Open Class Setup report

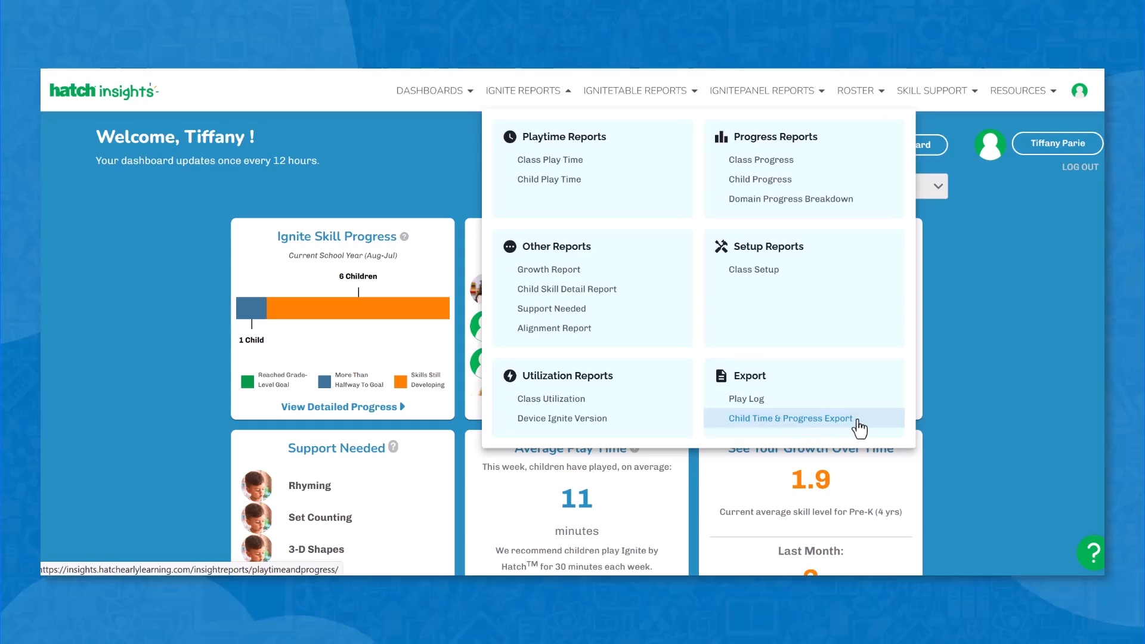pyautogui.click(x=754, y=270)
